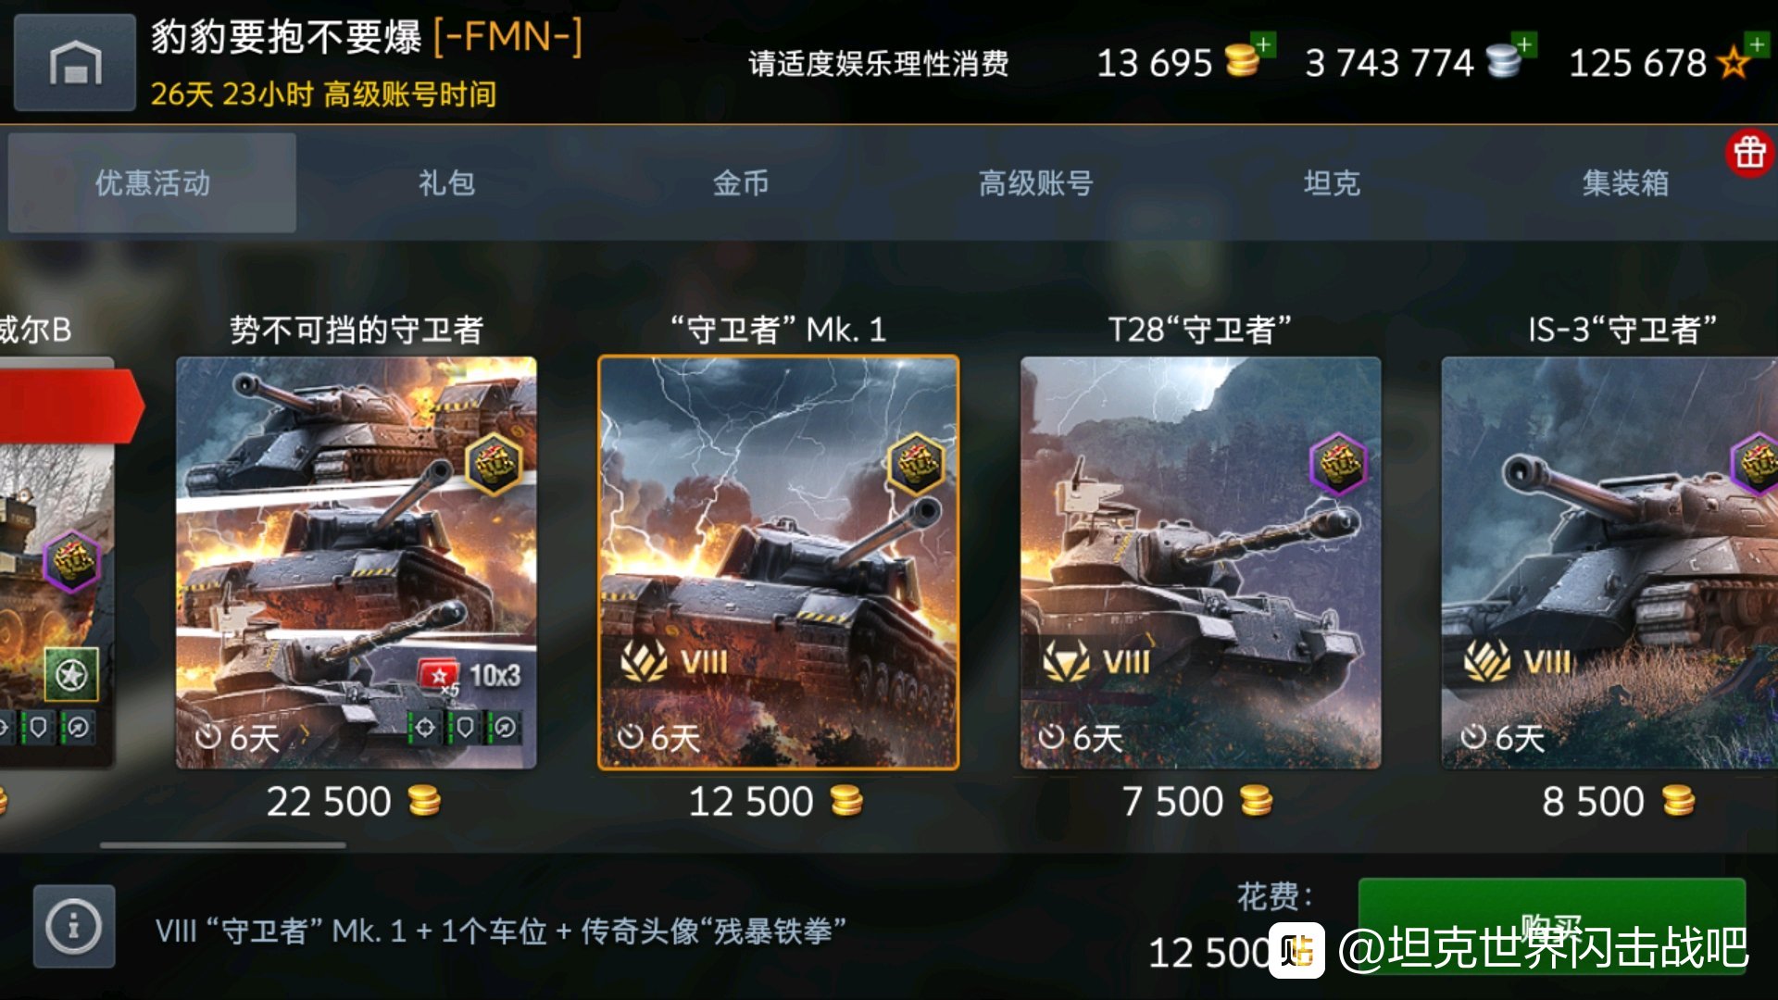1778x1000 pixels.
Task: Select the 势不可挡的守卫者 bundle card
Action: tap(357, 563)
